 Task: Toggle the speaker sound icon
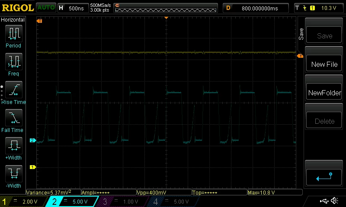[x=335, y=201]
